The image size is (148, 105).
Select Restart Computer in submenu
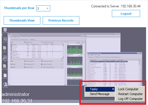pyautogui.click(x=130, y=94)
